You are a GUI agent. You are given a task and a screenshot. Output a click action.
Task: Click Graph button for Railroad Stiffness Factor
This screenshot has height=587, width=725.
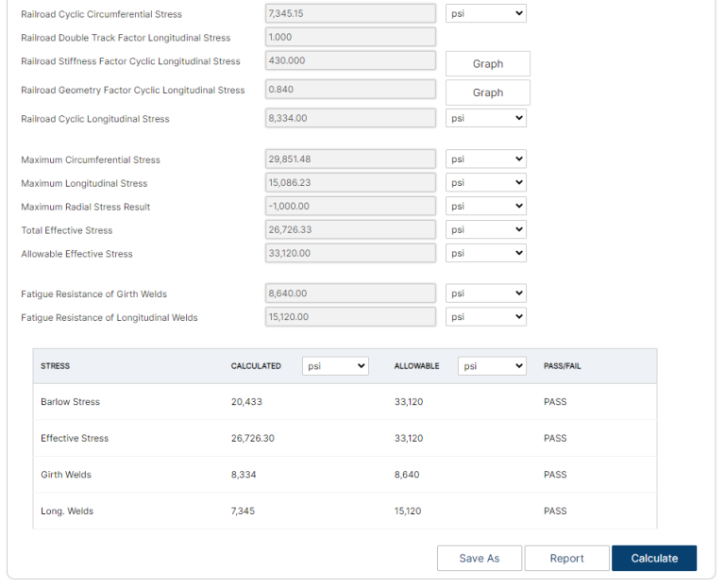(487, 64)
